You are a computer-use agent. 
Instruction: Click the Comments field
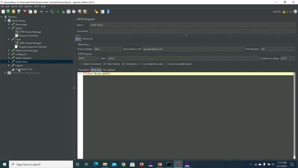(192, 31)
